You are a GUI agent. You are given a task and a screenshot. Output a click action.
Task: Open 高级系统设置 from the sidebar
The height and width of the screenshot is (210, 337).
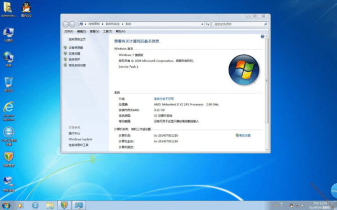[x=77, y=65]
